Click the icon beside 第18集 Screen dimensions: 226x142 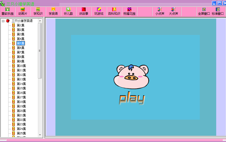click(13, 102)
